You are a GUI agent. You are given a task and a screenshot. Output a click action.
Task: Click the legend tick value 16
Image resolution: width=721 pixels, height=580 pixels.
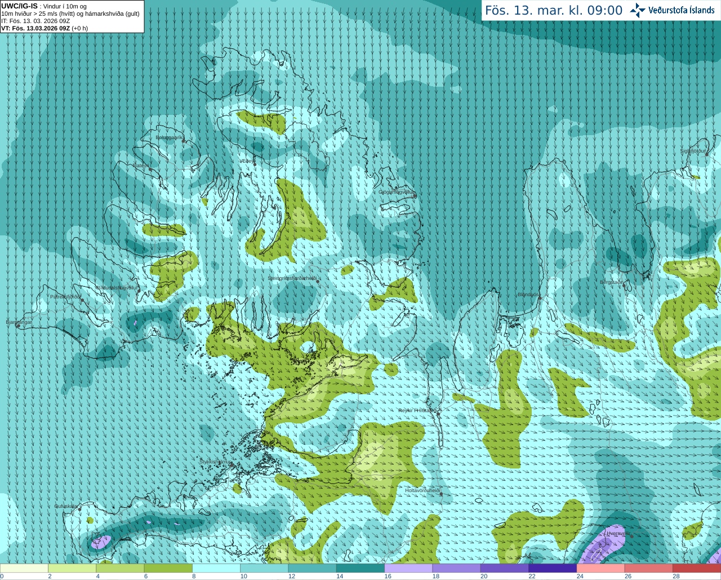[x=388, y=576]
